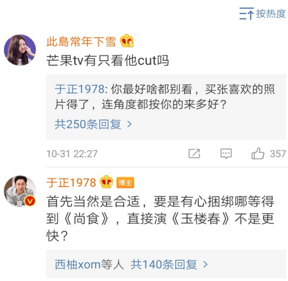Tap the comment text 芒果tv有只看他cut吗
The width and height of the screenshot is (288, 281).
point(108,60)
